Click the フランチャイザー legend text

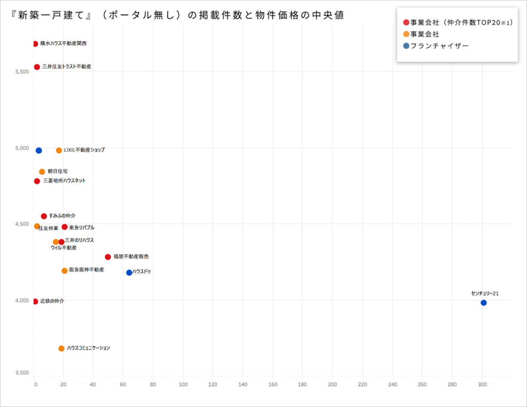click(x=440, y=46)
